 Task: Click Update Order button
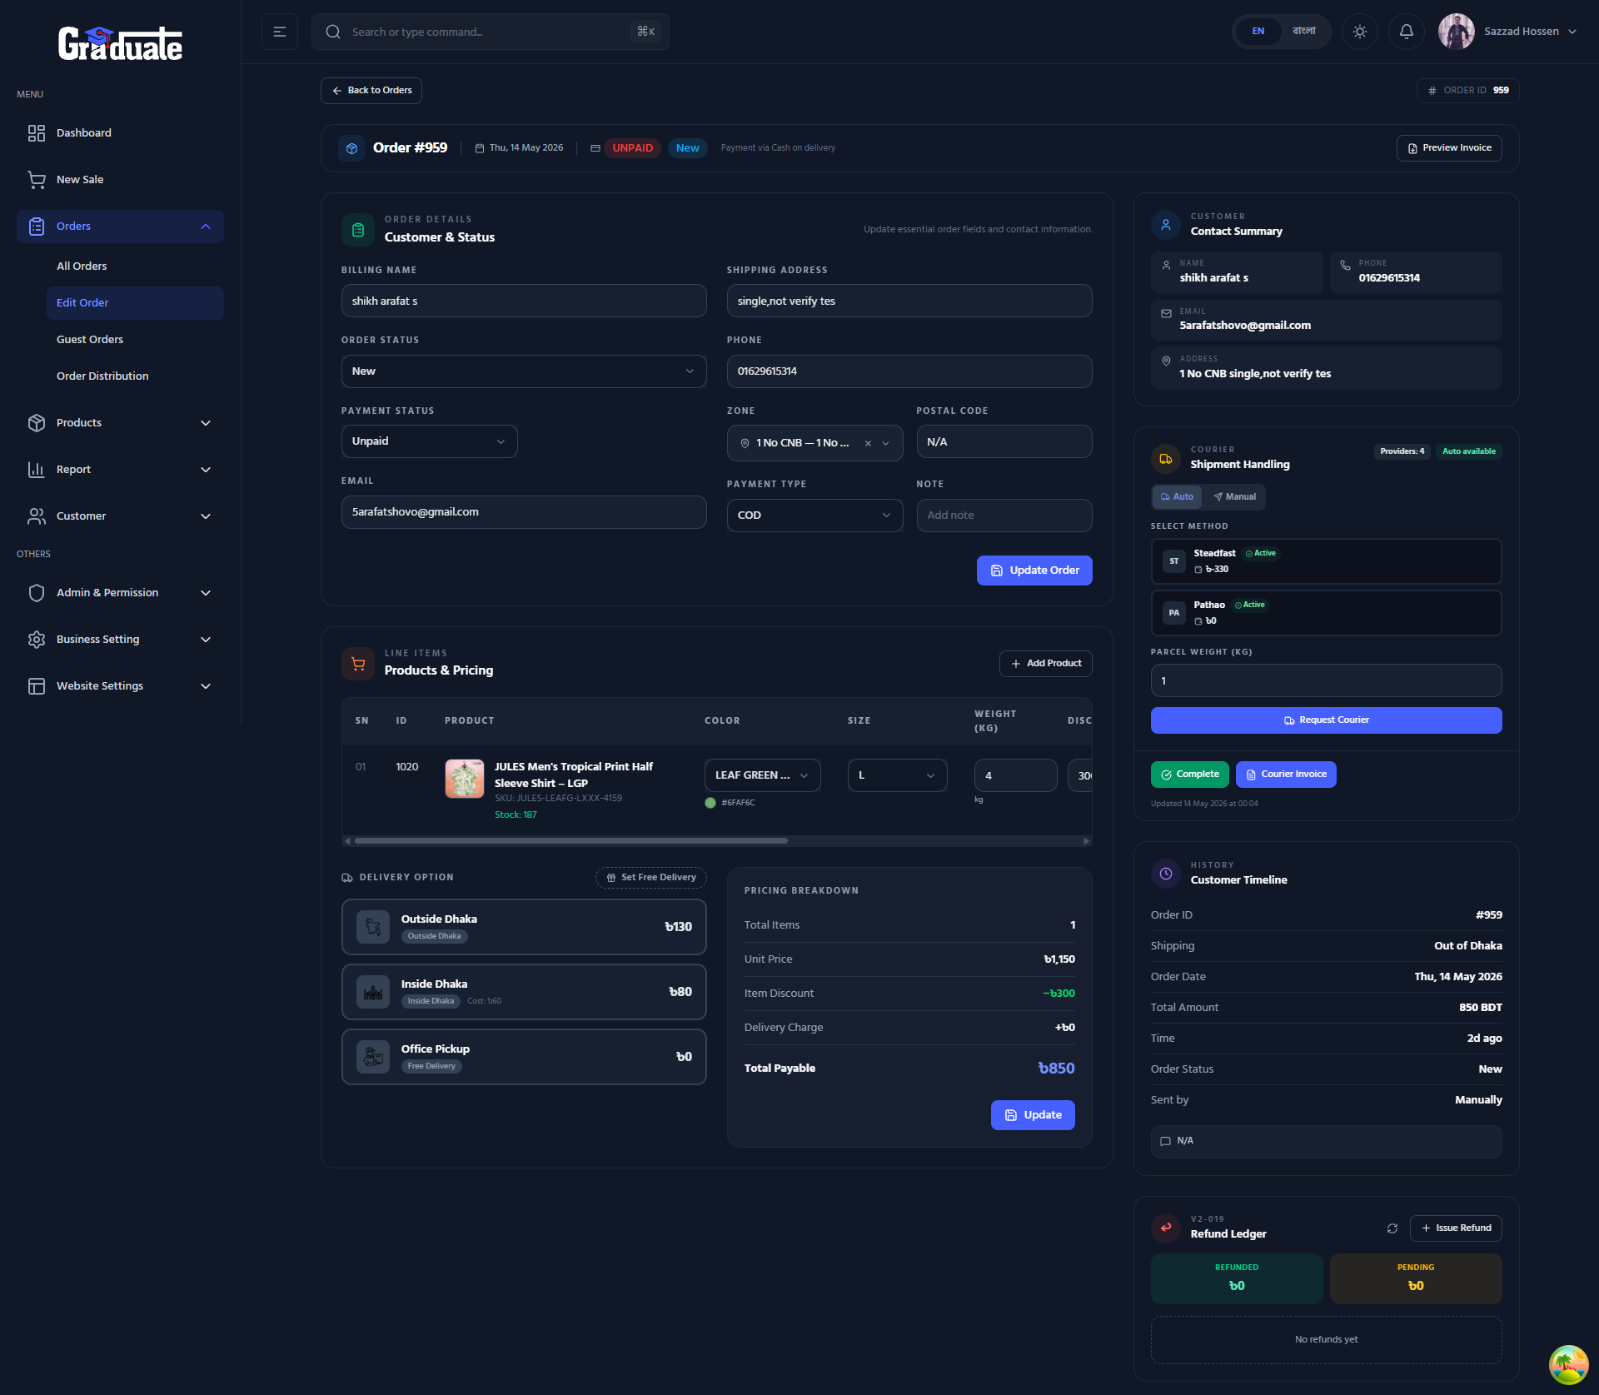tap(1034, 570)
